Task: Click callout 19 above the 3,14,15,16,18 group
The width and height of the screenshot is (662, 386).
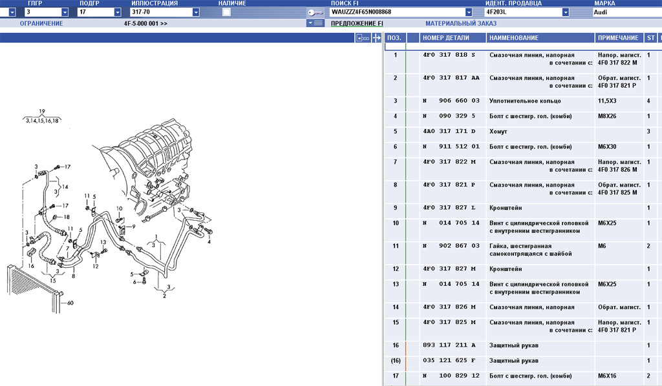Action: click(x=42, y=112)
